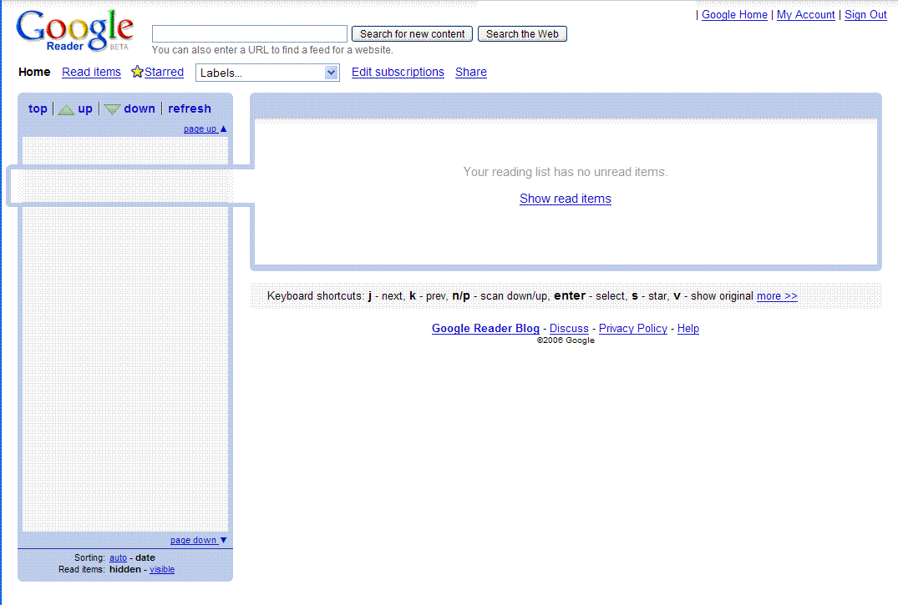
Task: Open the Home tab
Action: (34, 72)
